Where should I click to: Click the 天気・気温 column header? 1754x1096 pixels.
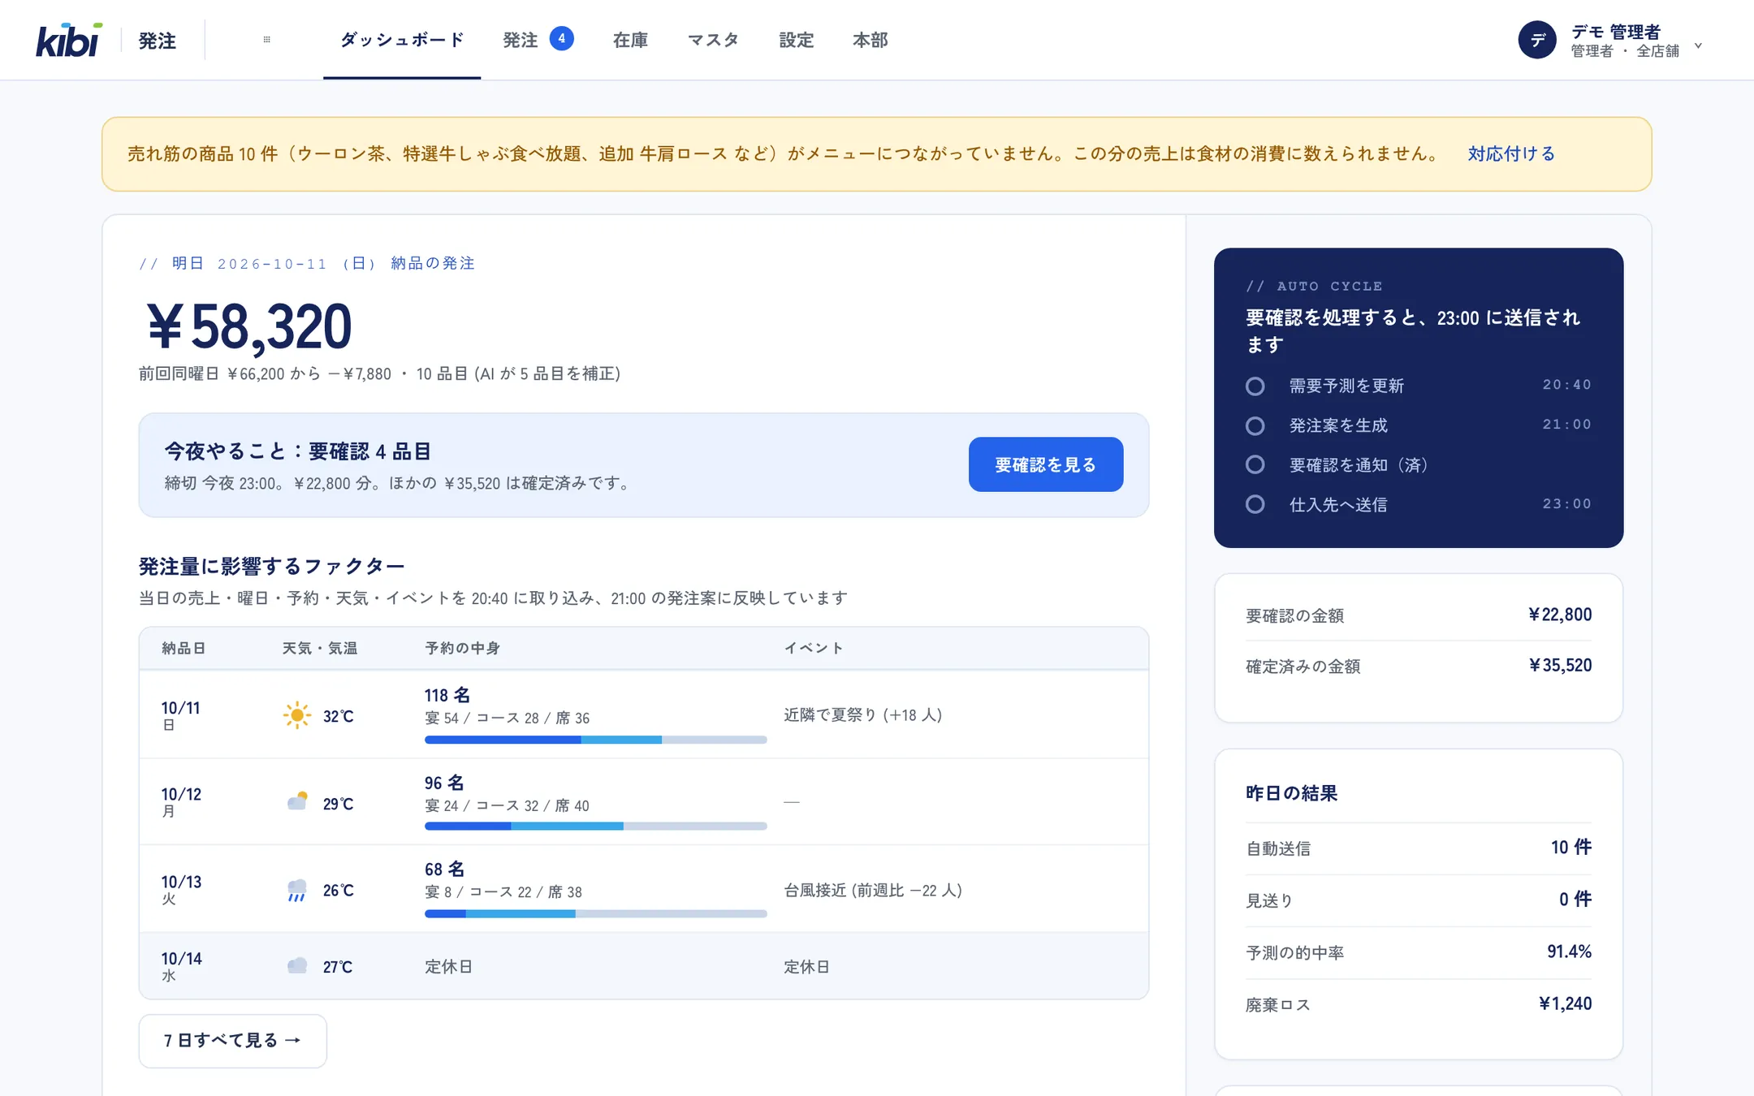click(x=320, y=648)
